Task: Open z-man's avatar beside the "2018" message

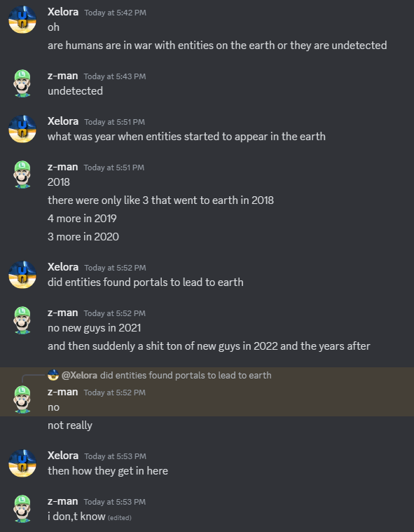Action: tap(22, 175)
